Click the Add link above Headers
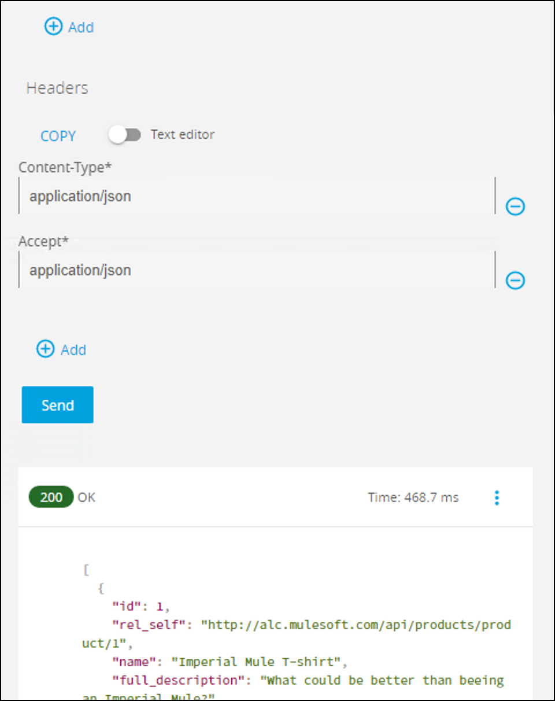Screen dimensions: 555x701 pyautogui.click(x=81, y=27)
